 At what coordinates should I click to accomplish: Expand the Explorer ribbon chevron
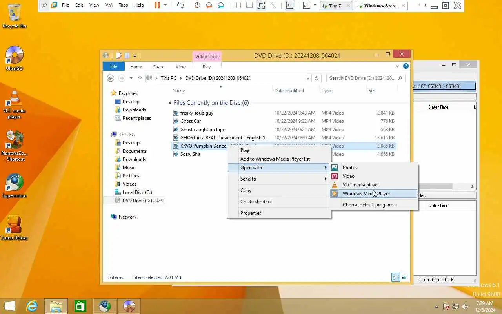(x=397, y=66)
